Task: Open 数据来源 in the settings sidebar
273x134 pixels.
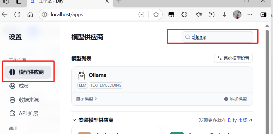Action: [29, 100]
